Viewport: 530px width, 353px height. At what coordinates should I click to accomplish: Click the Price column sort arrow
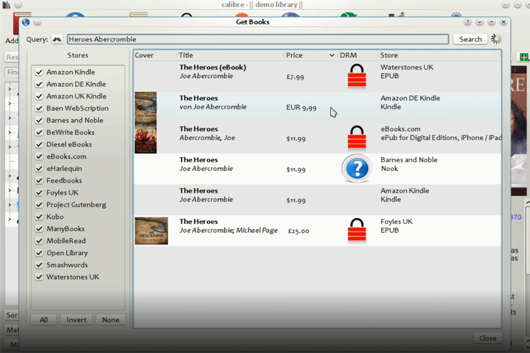tap(332, 56)
